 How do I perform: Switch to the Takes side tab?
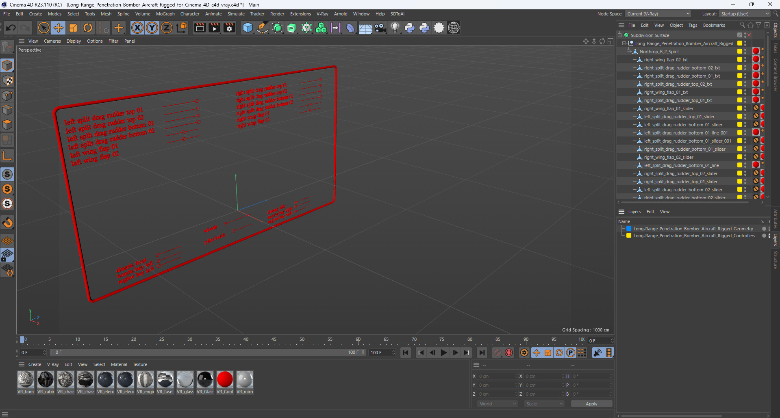coord(776,48)
